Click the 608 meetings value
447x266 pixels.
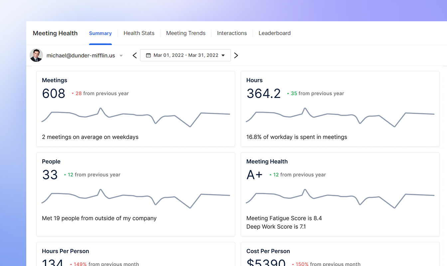pos(54,93)
